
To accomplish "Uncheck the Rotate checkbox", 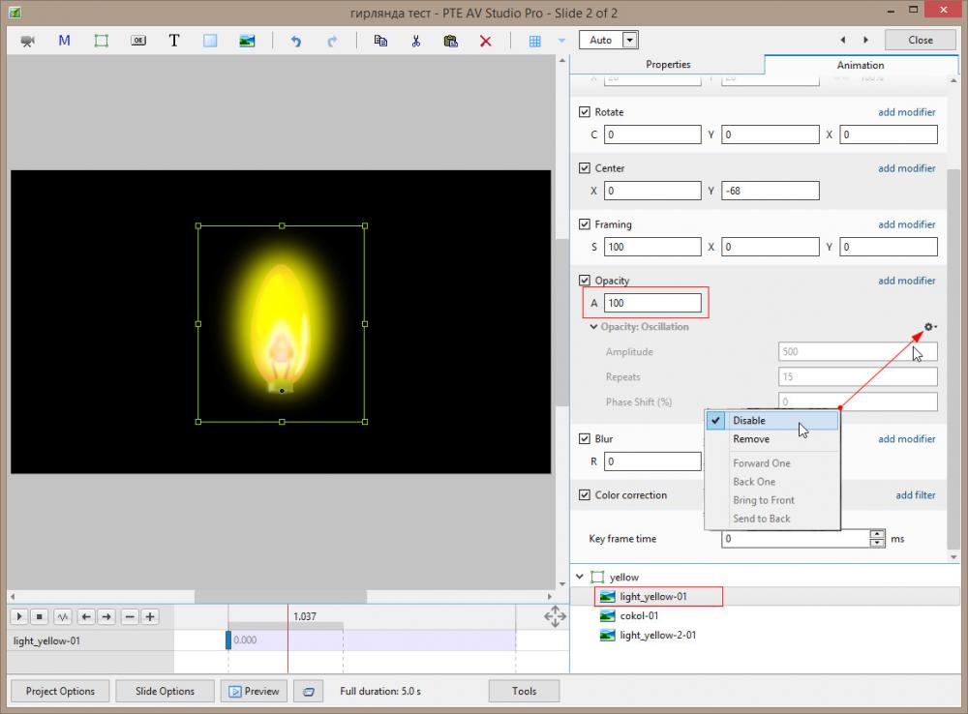I will coord(584,112).
